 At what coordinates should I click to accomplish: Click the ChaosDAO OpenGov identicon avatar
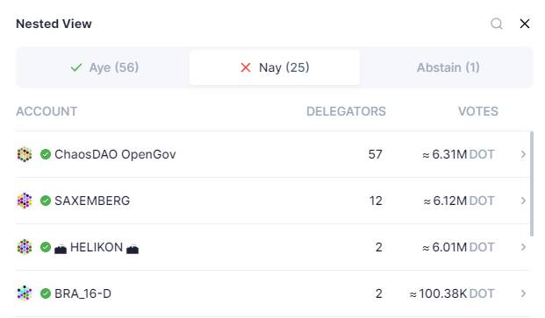point(25,154)
